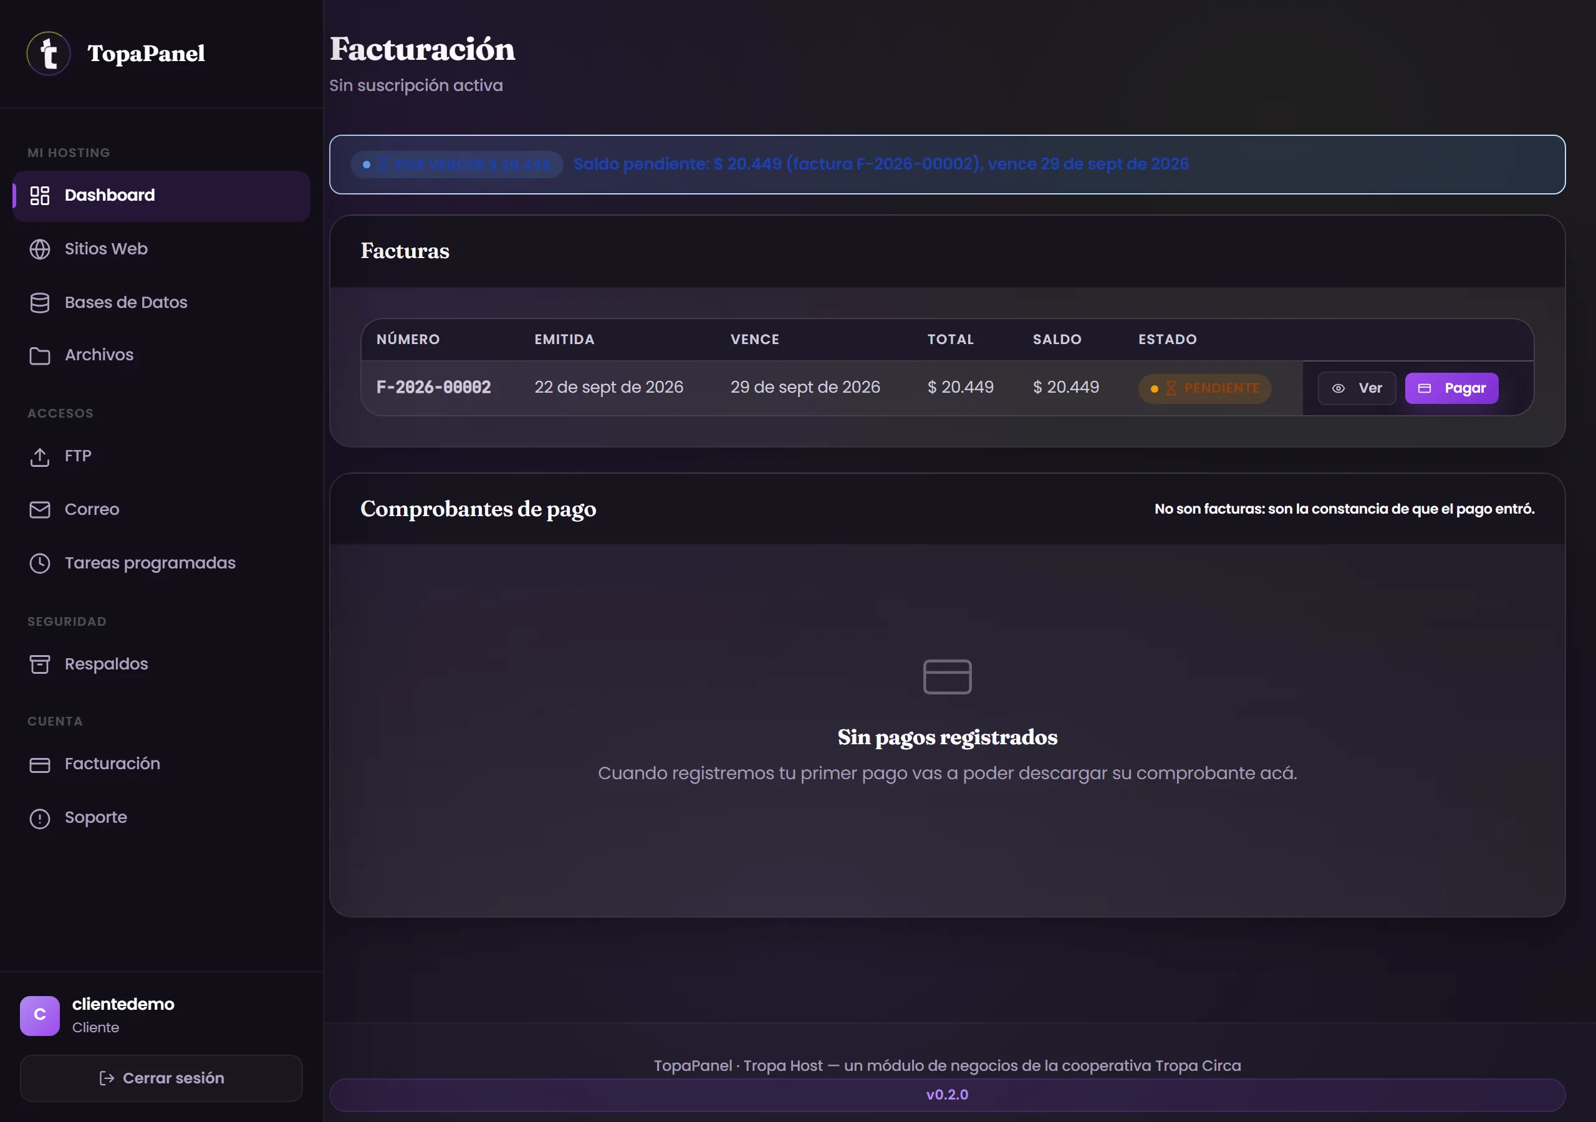Click the Archivos folder icon
Image resolution: width=1596 pixels, height=1122 pixels.
click(x=40, y=355)
